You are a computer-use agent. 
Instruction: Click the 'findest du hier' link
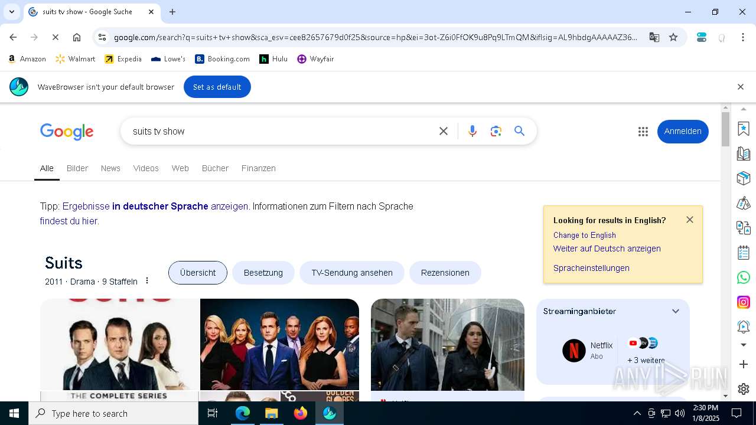coord(69,221)
